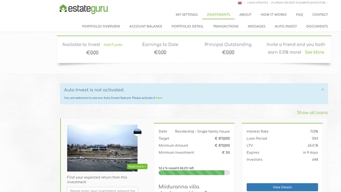Open the Portfolio Overview subpage
The image size is (341, 192).
pyautogui.click(x=101, y=26)
